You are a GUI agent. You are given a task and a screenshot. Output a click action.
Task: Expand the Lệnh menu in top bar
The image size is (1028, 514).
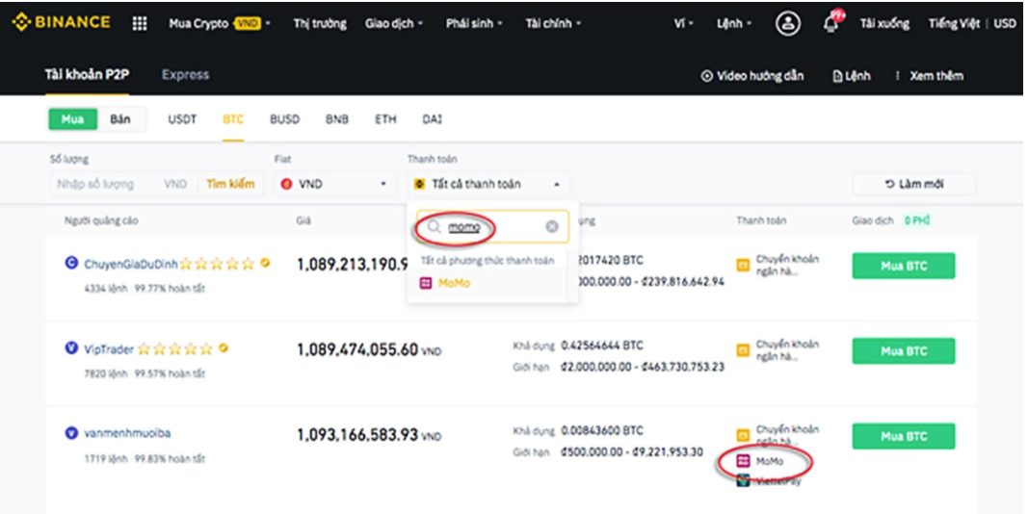[733, 23]
